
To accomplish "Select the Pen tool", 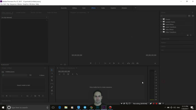I will pyautogui.click(x=52, y=87).
